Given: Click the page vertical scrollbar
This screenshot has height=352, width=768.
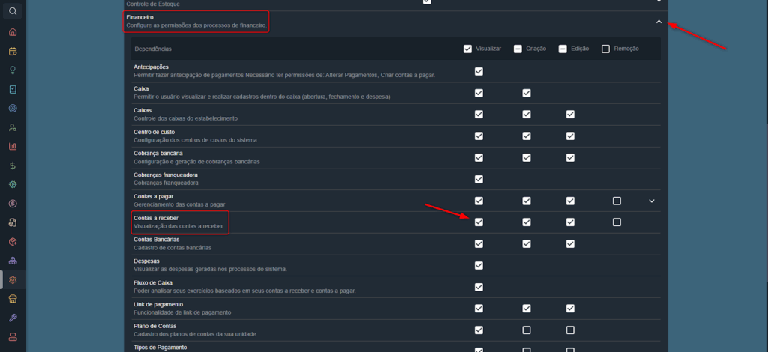Looking at the screenshot, I should [x=764, y=60].
